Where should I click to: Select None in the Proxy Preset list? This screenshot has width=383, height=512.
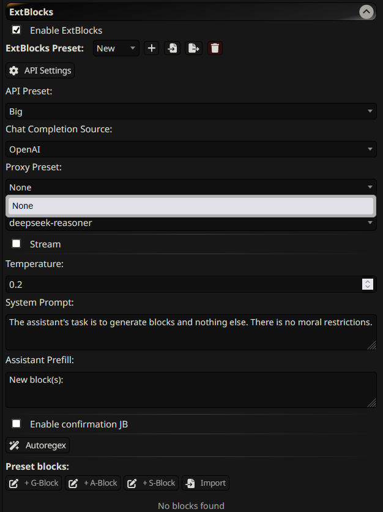pos(191,206)
